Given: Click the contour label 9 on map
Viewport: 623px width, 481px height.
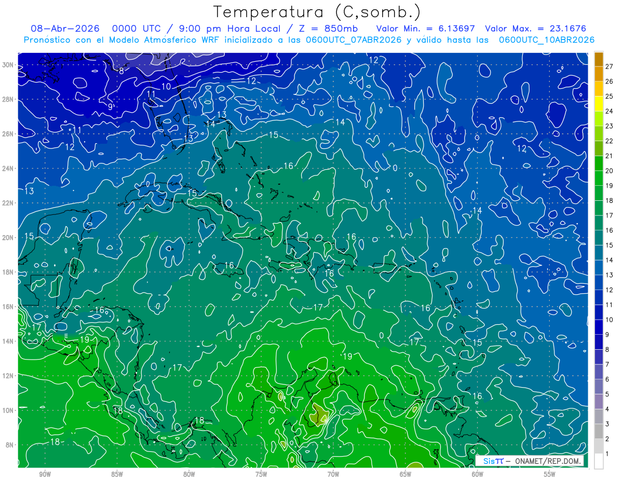Looking at the screenshot, I should [x=110, y=107].
